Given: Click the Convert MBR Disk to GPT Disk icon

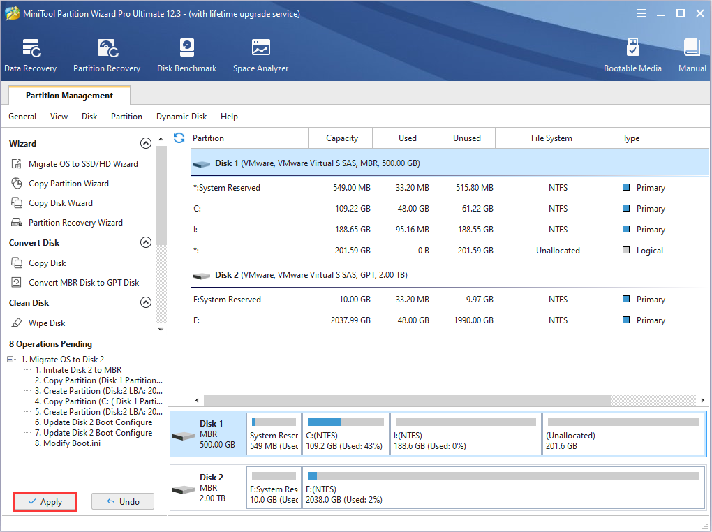Looking at the screenshot, I should coord(17,283).
